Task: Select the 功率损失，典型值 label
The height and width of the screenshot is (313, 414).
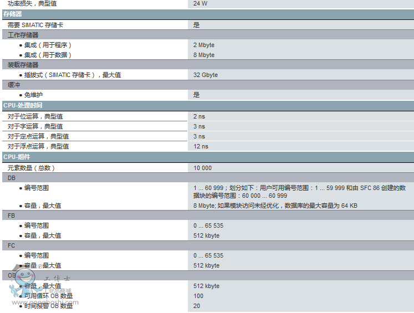Action: (32, 3)
